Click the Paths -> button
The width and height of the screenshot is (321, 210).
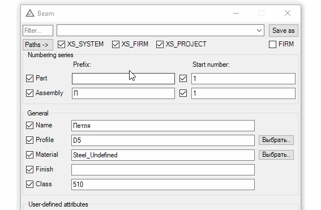click(38, 44)
